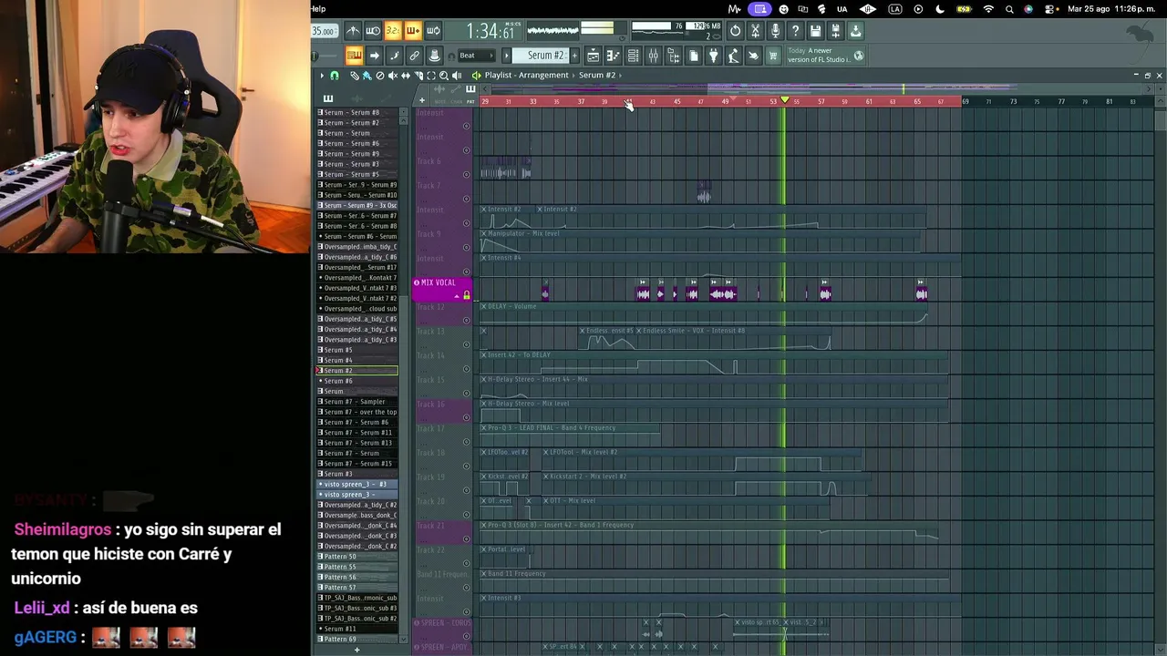This screenshot has height=656, width=1167.
Task: Open the Playlist view icon
Action: coord(593,56)
